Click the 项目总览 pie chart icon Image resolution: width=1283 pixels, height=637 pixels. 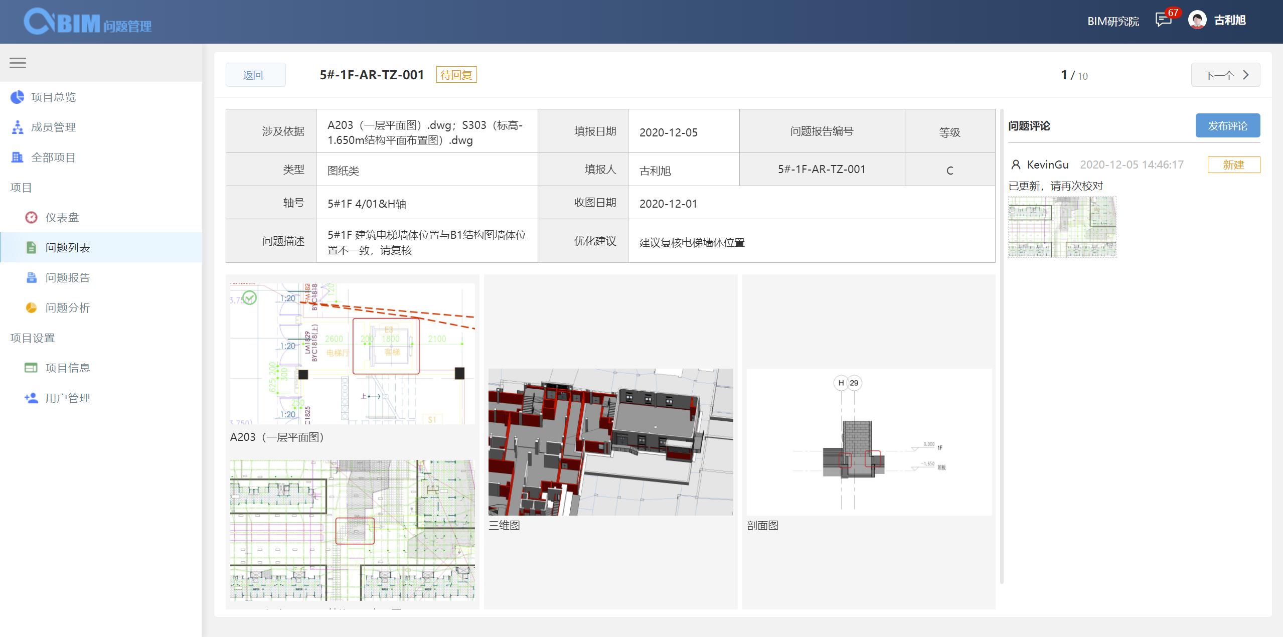point(18,97)
